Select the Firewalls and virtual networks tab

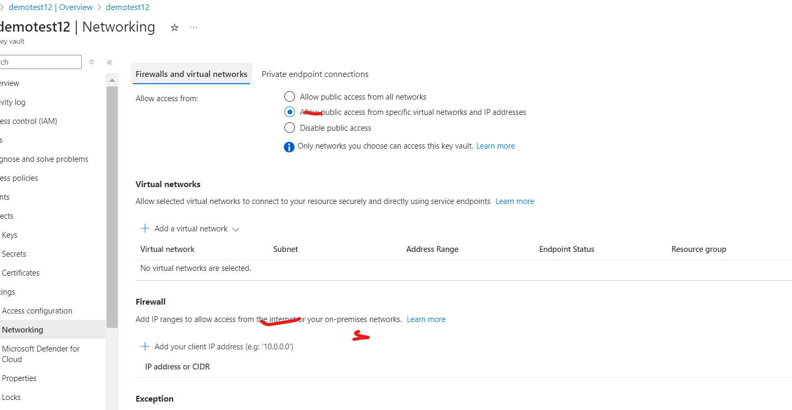coord(192,74)
